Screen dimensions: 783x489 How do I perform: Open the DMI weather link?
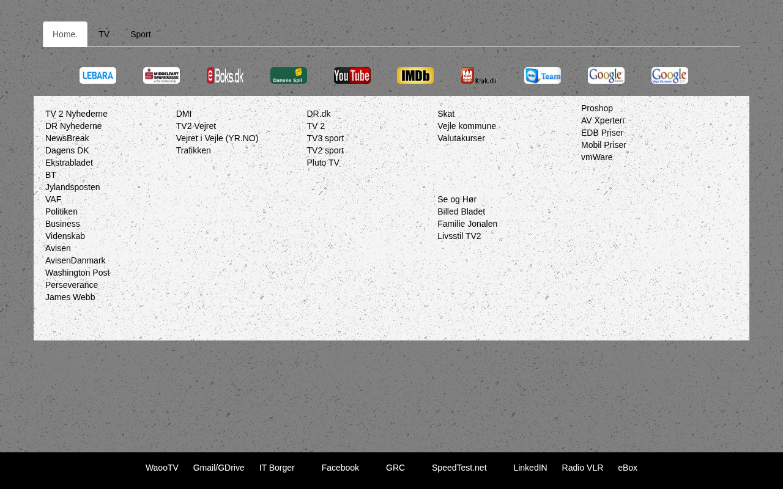pos(184,114)
